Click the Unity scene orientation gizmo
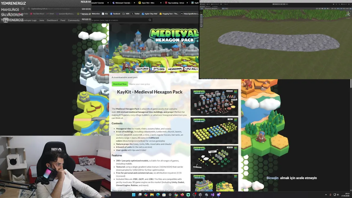The width and height of the screenshot is (352, 198). (x=348, y=14)
